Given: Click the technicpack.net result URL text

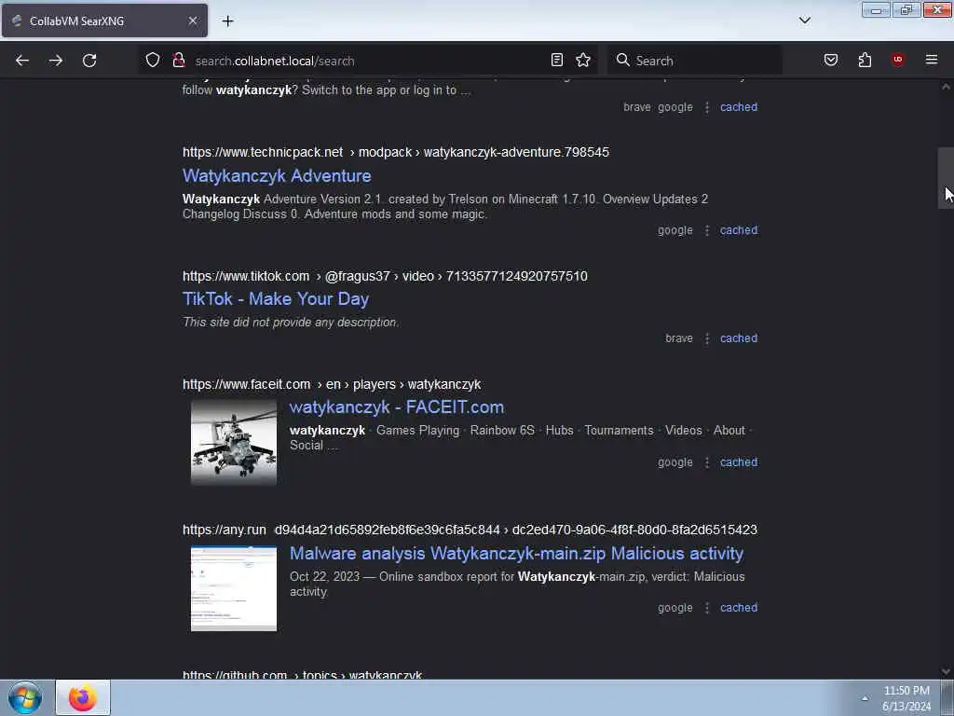Looking at the screenshot, I should 395,152.
